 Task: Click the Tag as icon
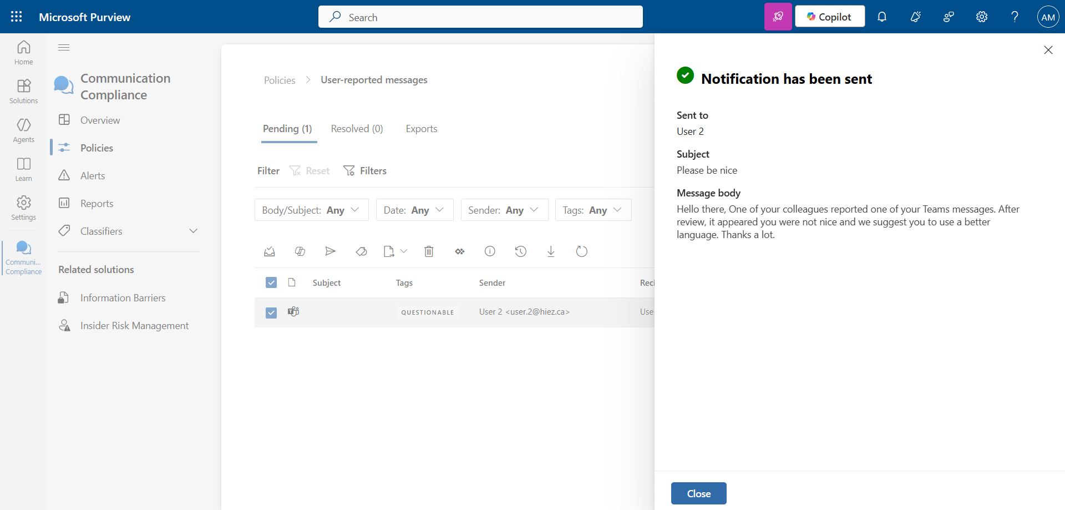point(361,252)
